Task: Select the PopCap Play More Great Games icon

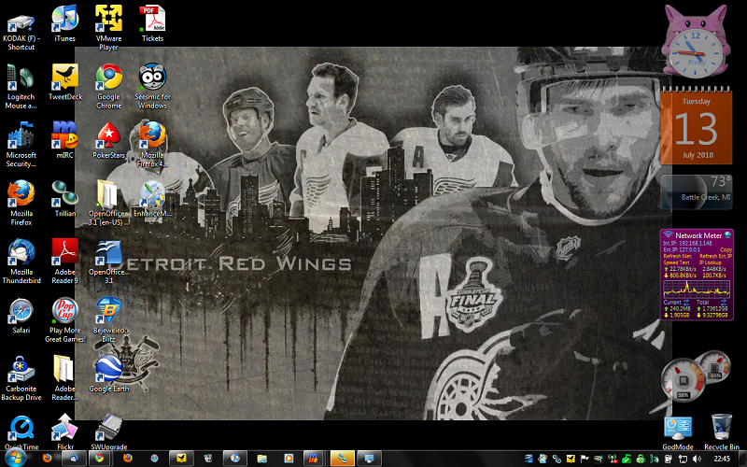Action: tap(65, 319)
